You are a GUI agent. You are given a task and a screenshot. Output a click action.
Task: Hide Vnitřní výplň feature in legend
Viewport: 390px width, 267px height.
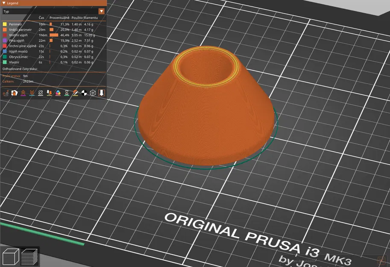point(49,35)
